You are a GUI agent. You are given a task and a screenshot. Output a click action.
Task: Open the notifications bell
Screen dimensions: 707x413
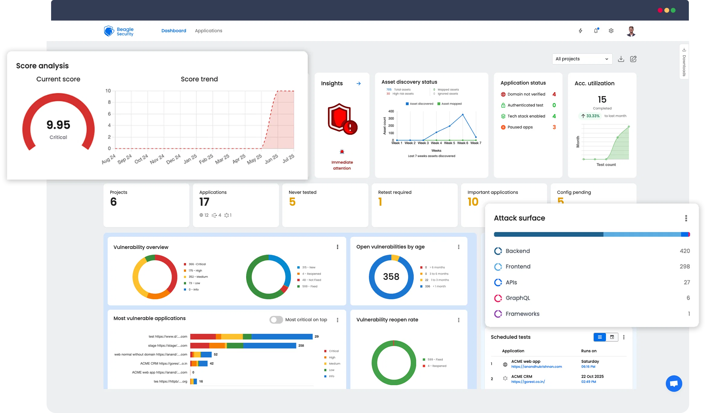[596, 31]
